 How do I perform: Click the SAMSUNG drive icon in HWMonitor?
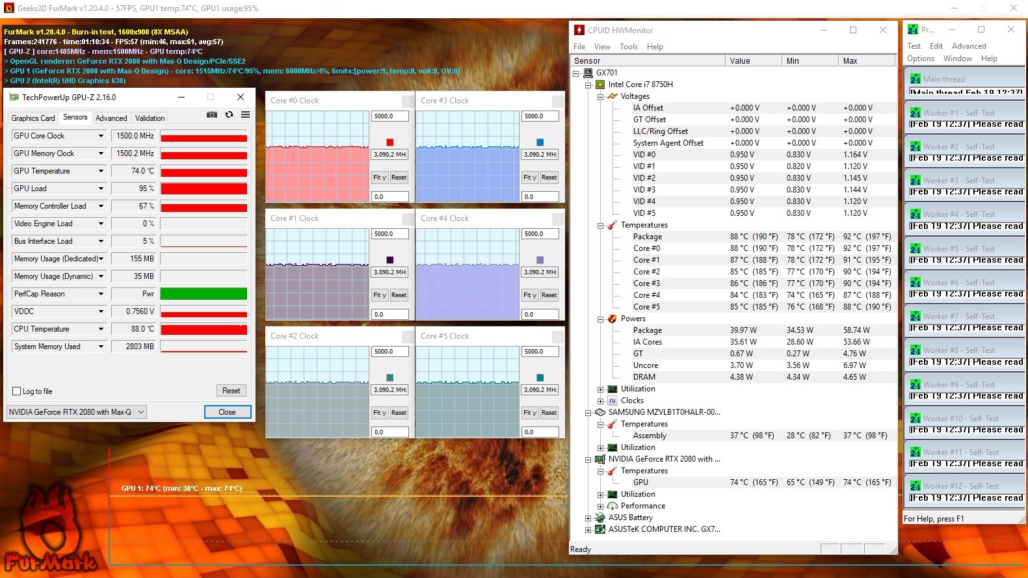pos(600,412)
